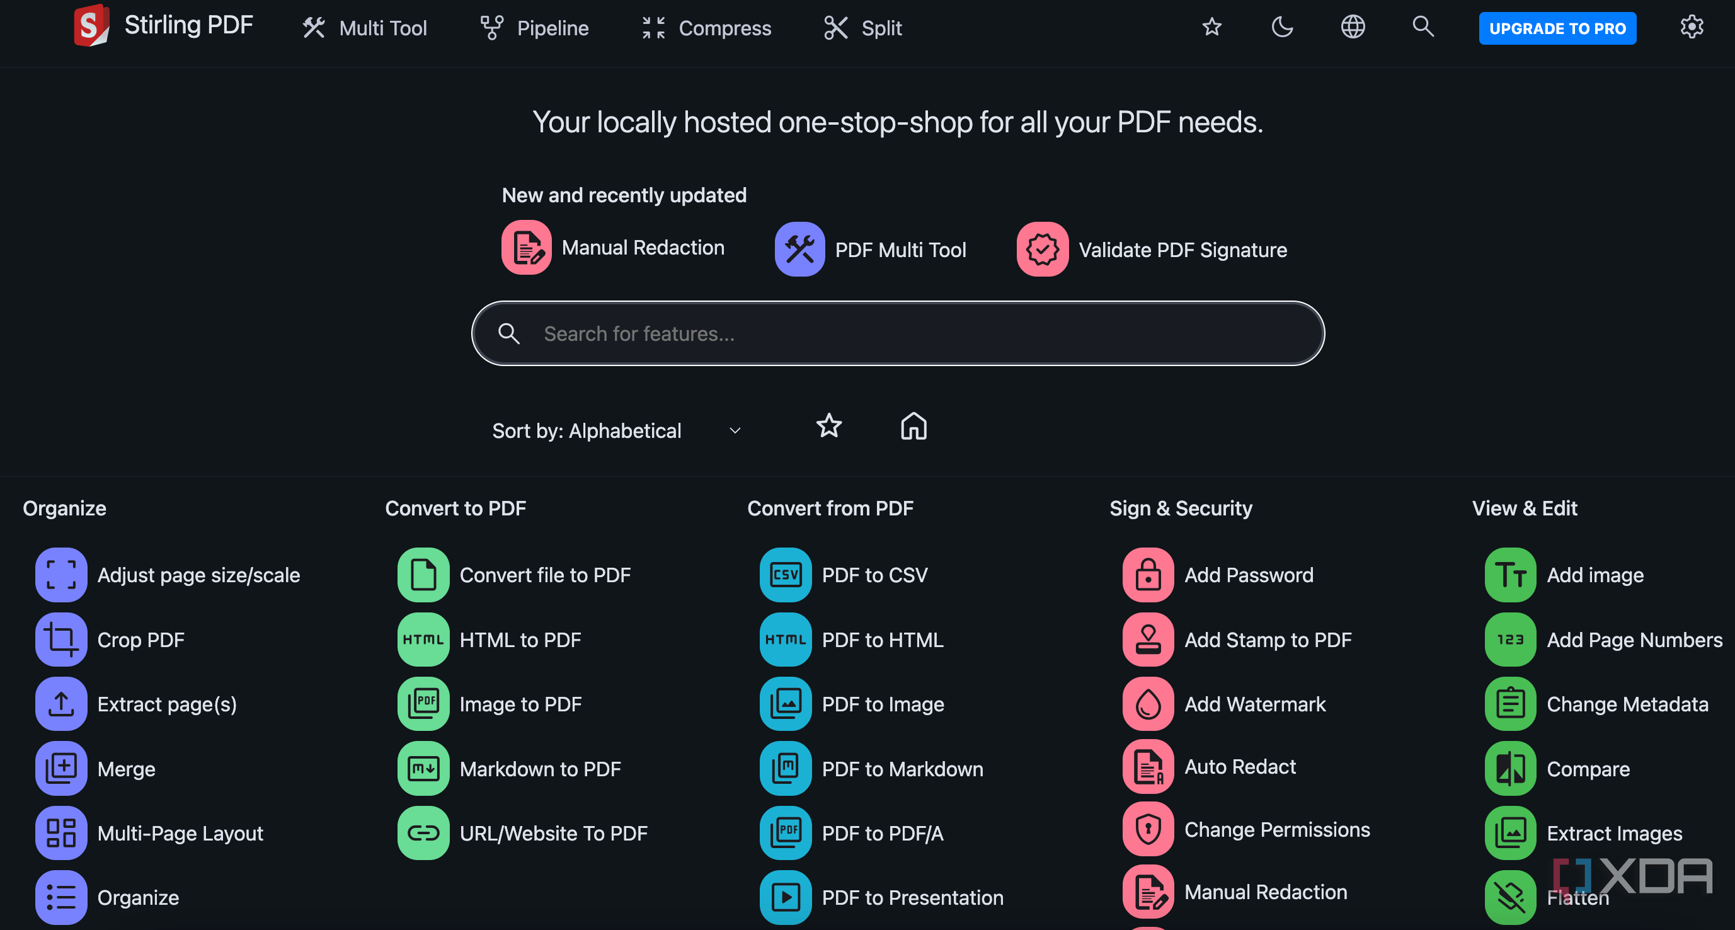Open the settings gear menu
Viewport: 1735px width, 930px height.
pos(1692,28)
